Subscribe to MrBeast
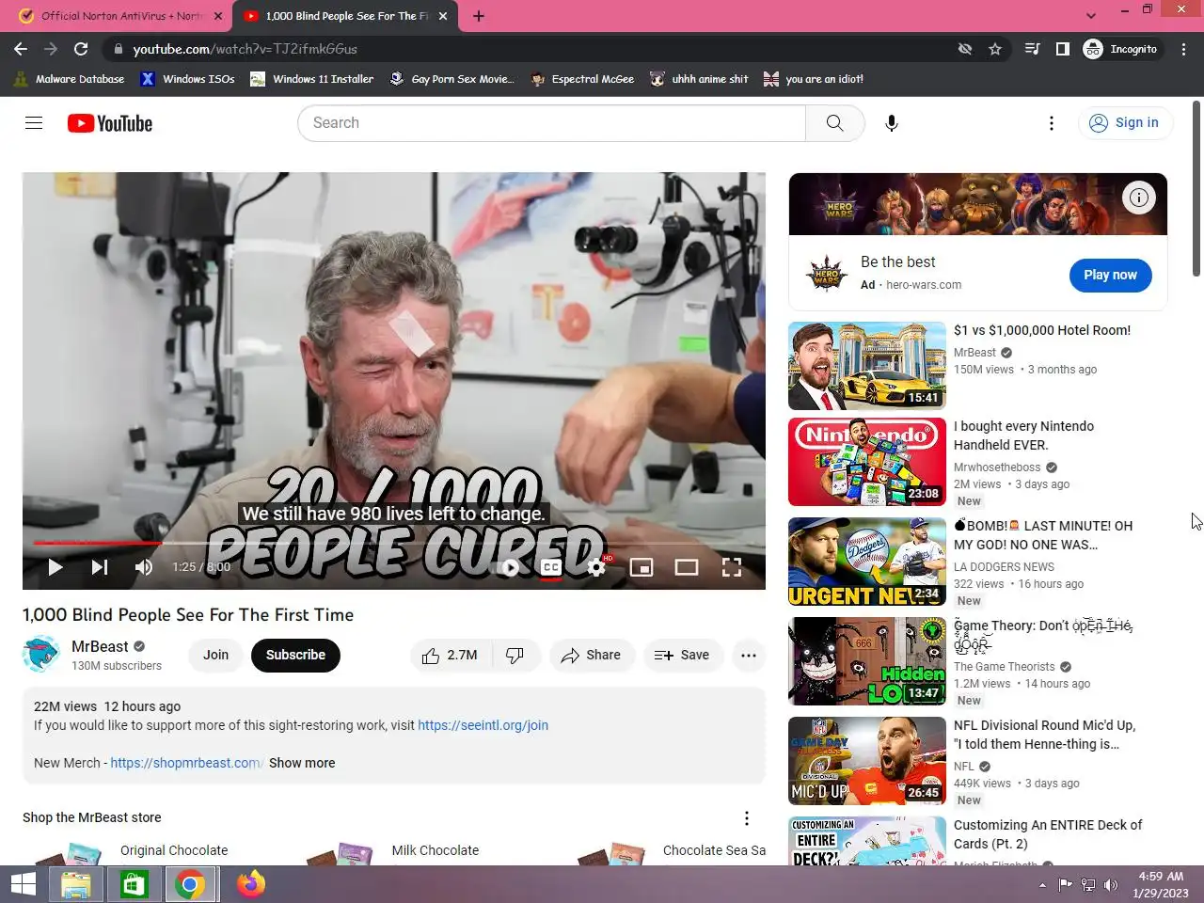 click(295, 656)
